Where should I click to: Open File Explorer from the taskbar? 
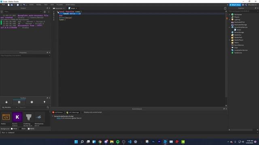click(x=112, y=142)
